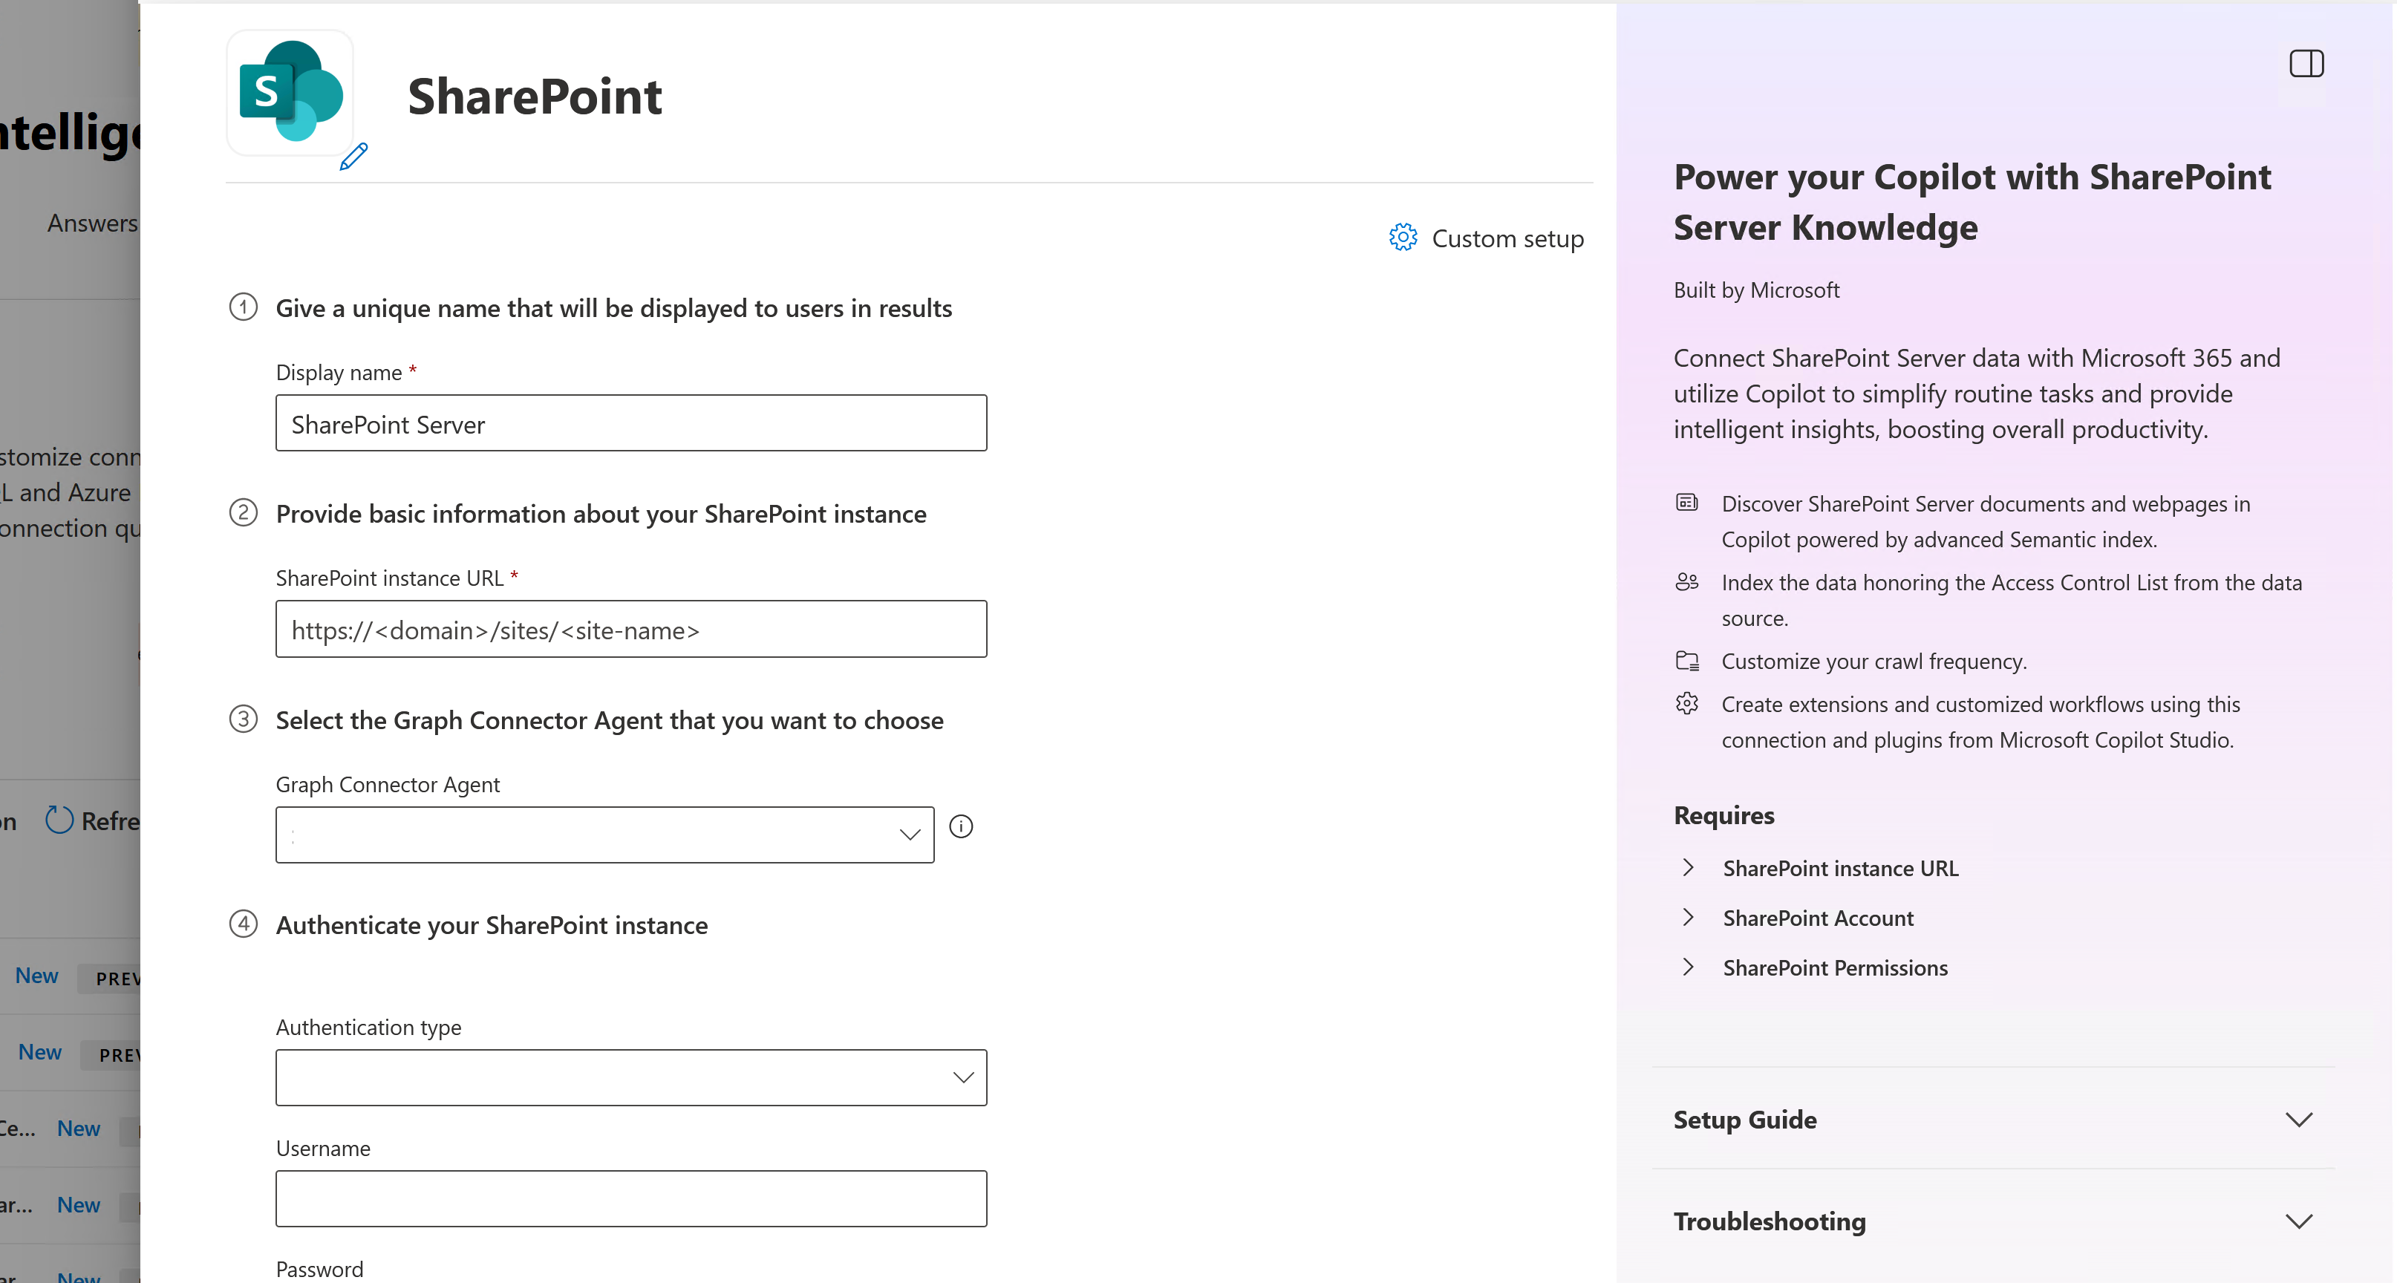Click the gear icon beside Custom setup
The height and width of the screenshot is (1283, 2397).
coord(1403,238)
